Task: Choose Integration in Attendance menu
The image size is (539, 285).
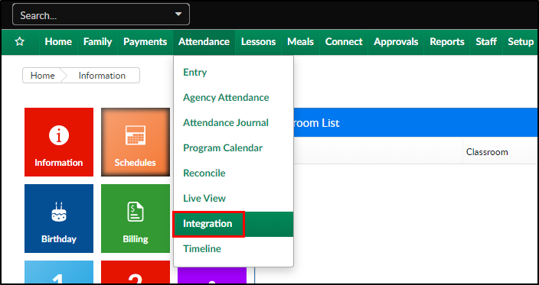Action: pyautogui.click(x=234, y=224)
